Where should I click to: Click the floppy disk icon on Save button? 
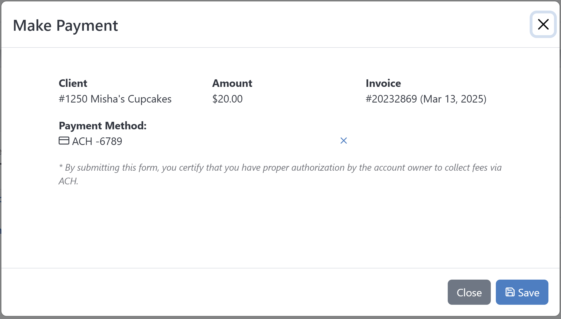(x=510, y=292)
